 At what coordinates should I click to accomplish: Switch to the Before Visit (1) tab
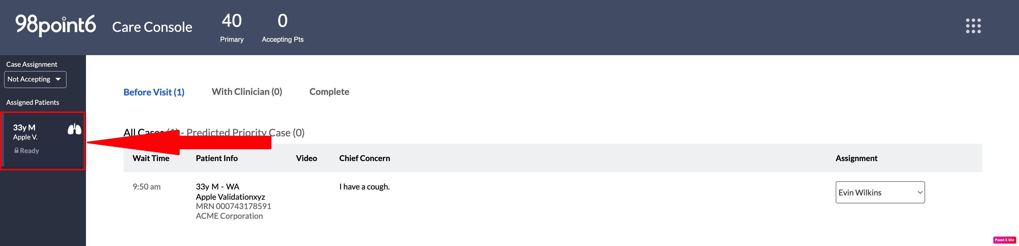[154, 92]
